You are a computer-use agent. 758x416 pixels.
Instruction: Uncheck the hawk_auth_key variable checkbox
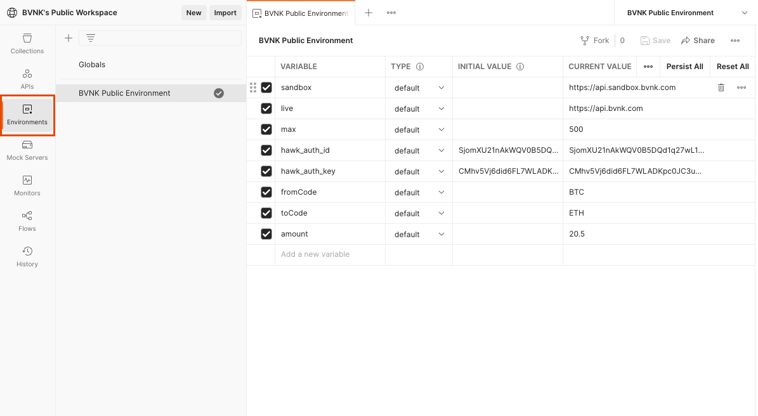point(266,171)
